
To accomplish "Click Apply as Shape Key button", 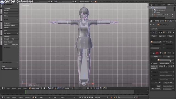I will (162, 36).
